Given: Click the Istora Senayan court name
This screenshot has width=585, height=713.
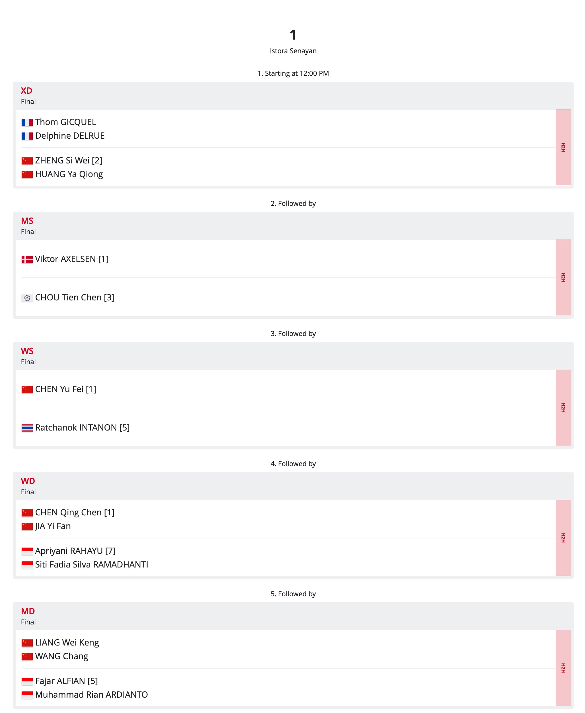Looking at the screenshot, I should [x=293, y=51].
